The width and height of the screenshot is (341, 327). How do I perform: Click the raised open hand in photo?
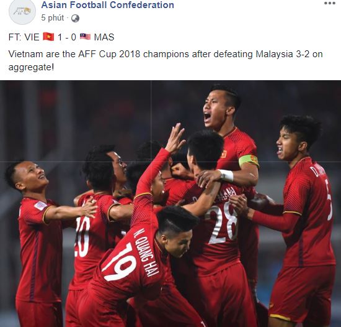[175, 138]
